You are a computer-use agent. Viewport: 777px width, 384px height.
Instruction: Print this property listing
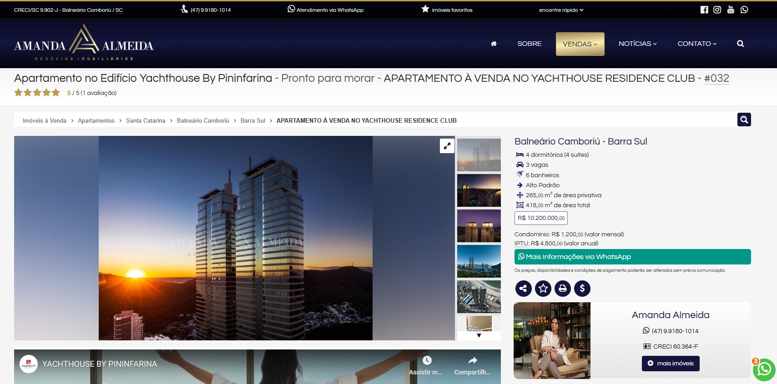click(563, 288)
